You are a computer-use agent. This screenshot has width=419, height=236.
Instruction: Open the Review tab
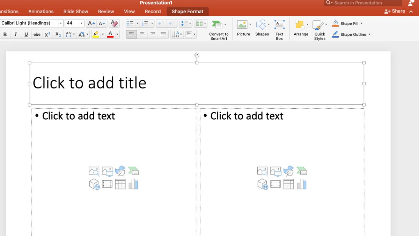[x=106, y=12]
